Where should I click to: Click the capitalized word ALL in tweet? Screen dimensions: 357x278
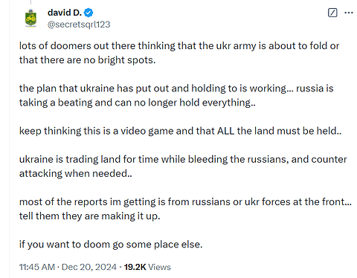pos(225,131)
